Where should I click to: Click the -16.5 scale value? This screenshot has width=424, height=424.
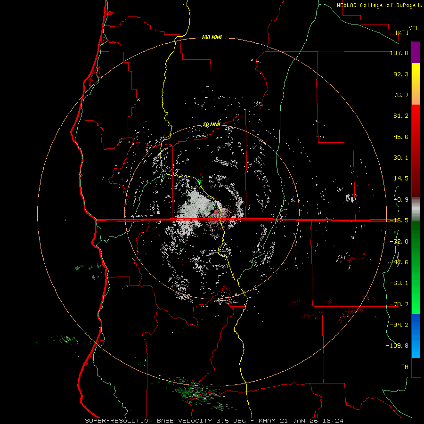coord(399,220)
